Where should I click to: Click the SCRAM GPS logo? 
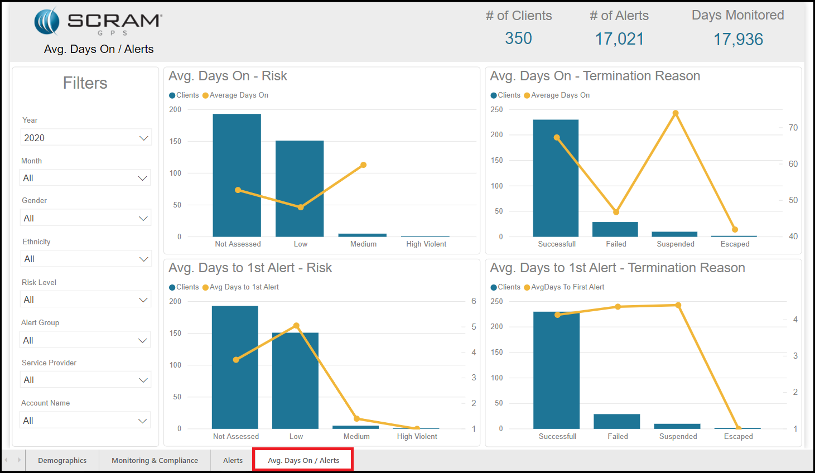tap(98, 22)
